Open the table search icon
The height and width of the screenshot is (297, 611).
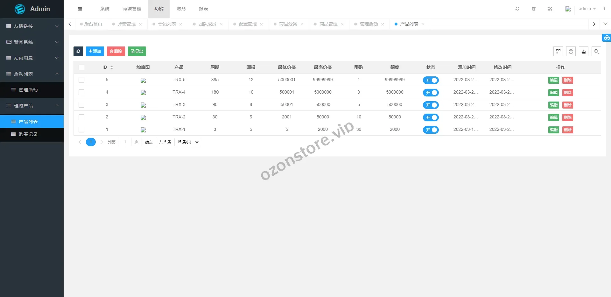596,51
